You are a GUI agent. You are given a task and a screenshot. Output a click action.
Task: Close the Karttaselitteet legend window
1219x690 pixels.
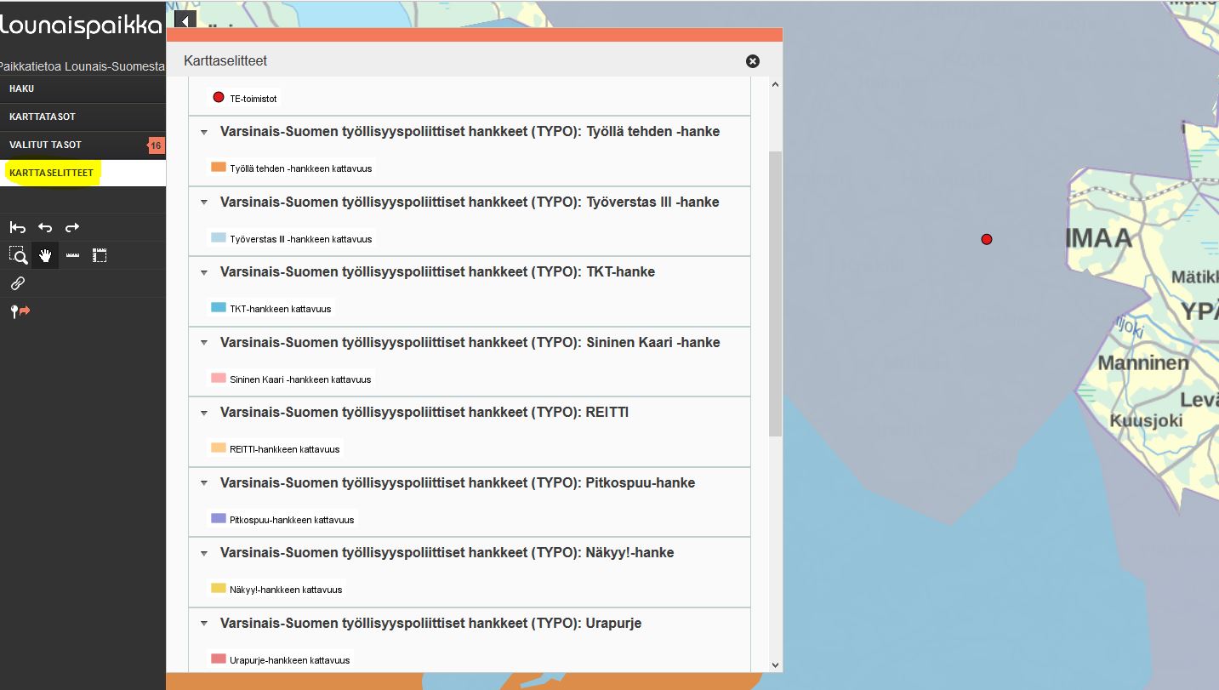click(753, 61)
